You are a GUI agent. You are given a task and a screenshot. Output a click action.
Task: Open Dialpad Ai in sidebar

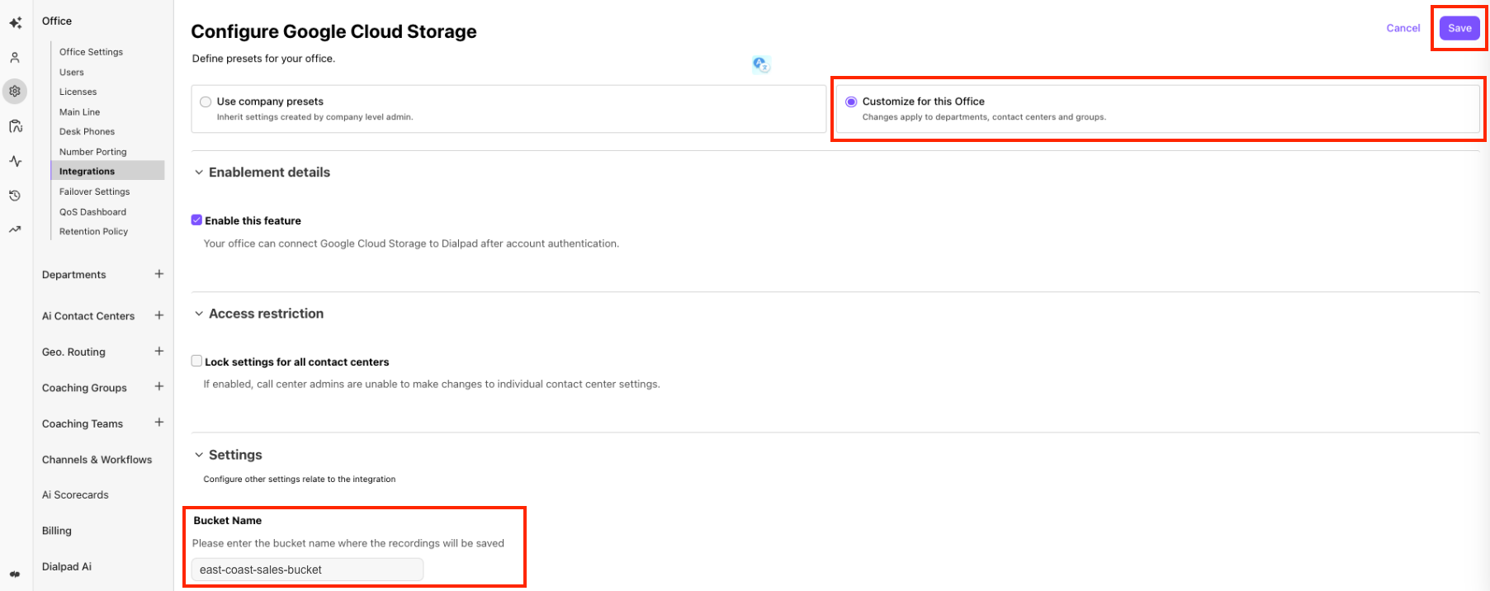67,567
